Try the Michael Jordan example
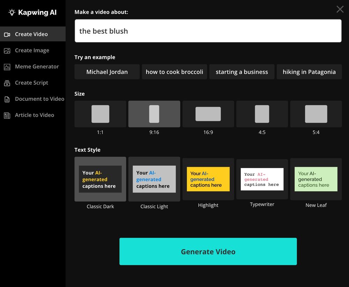Image resolution: width=349 pixels, height=287 pixels. tap(107, 72)
